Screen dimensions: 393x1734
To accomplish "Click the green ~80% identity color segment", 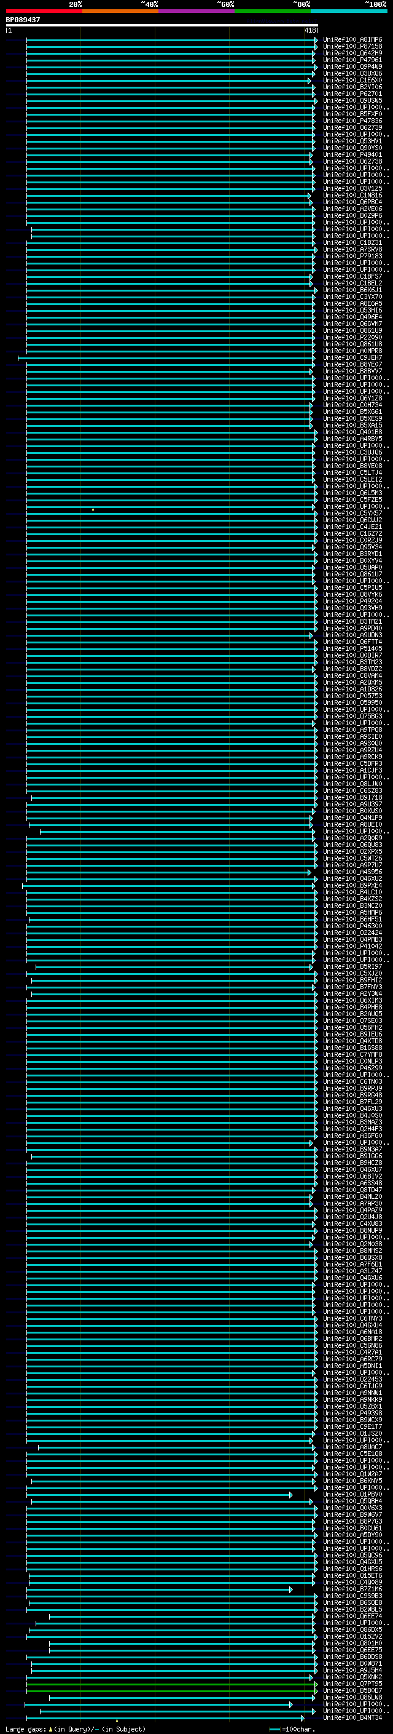I will tap(273, 11).
